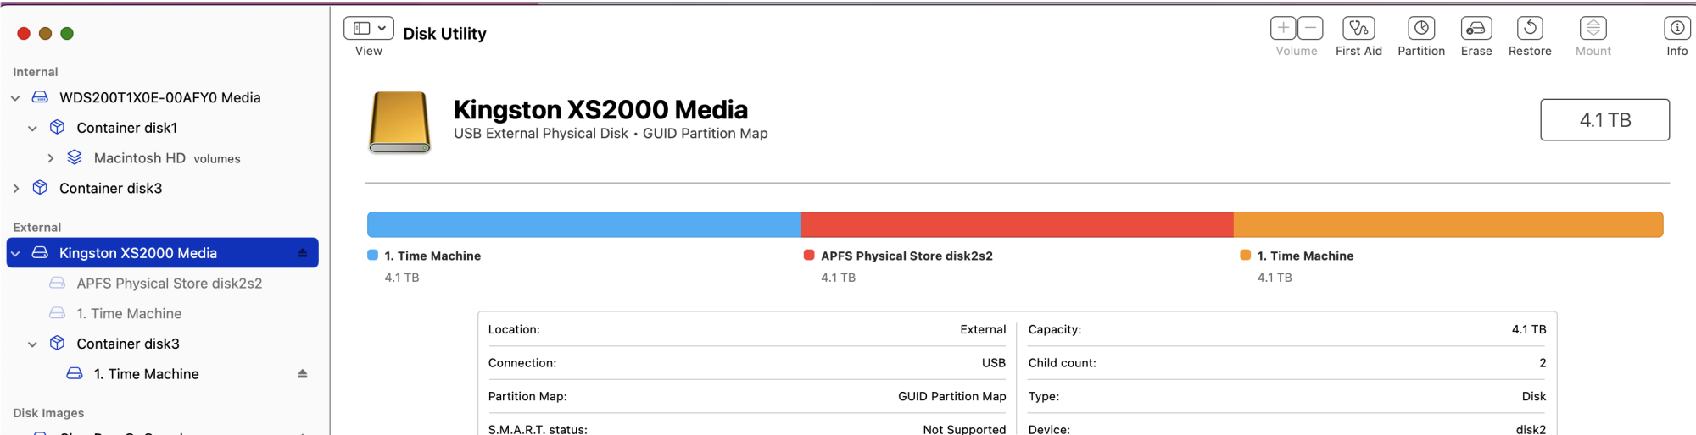Expand the Macintosh HD volumes group
The height and width of the screenshot is (435, 1696).
50,158
